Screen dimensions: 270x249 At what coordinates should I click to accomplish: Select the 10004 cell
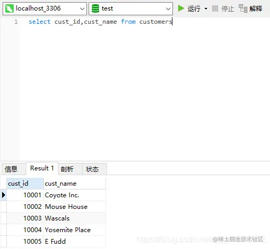point(25,230)
